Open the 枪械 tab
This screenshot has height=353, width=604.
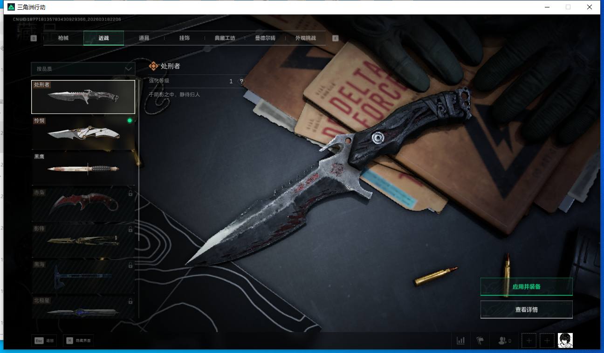pyautogui.click(x=63, y=38)
